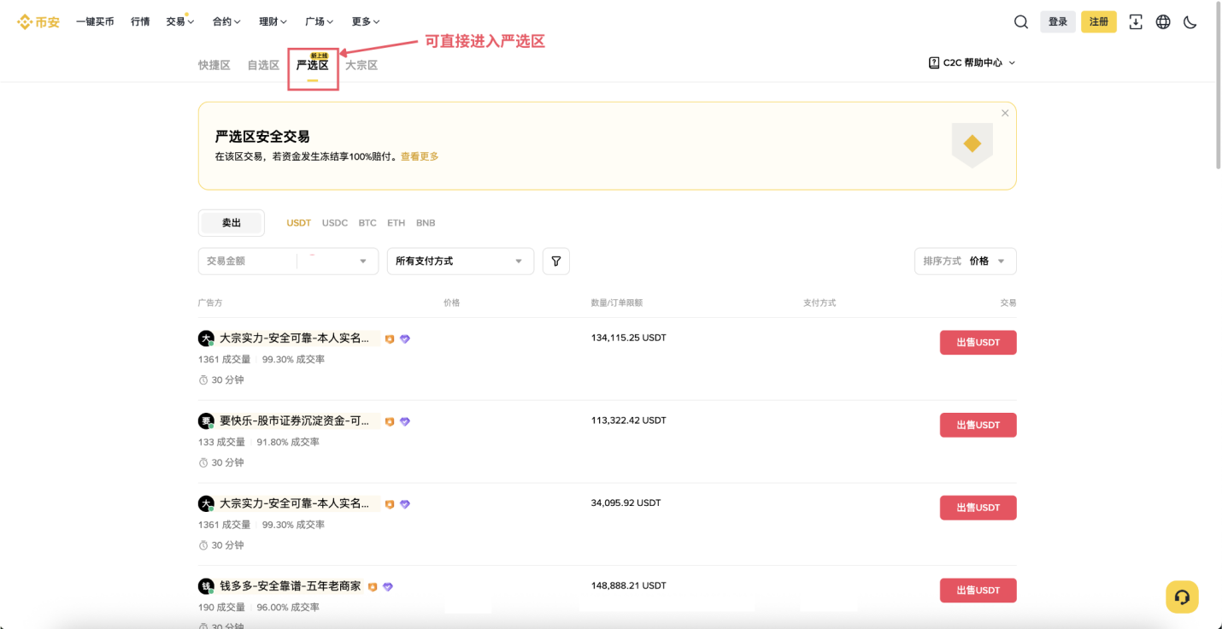This screenshot has width=1222, height=629.
Task: Click the orange shield badge on 大宗实力 advertiser
Action: click(390, 338)
